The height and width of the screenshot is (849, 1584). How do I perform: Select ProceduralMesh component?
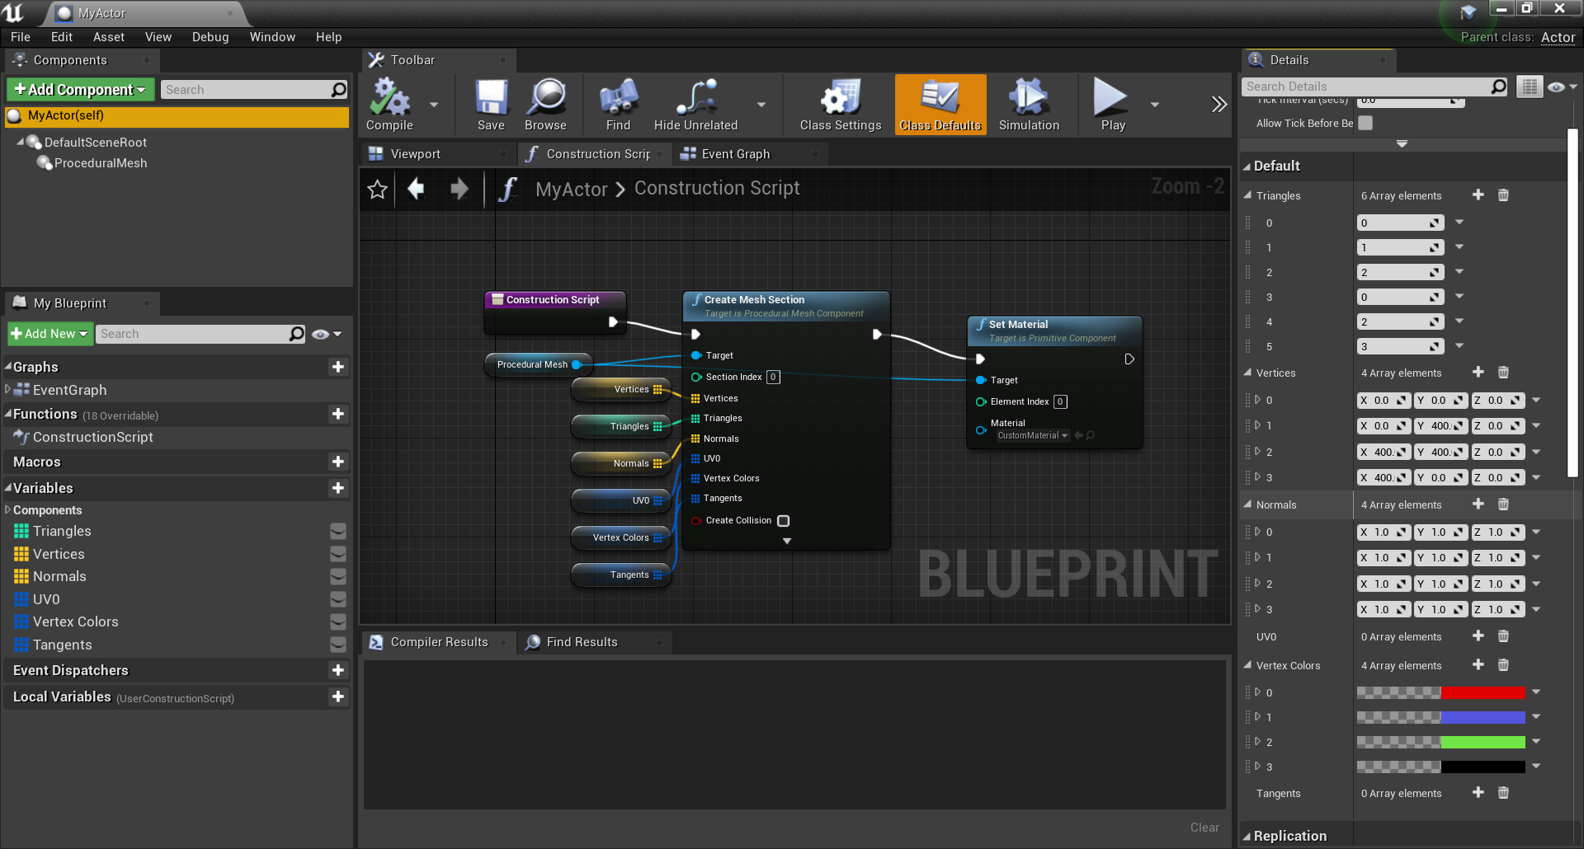(x=101, y=163)
